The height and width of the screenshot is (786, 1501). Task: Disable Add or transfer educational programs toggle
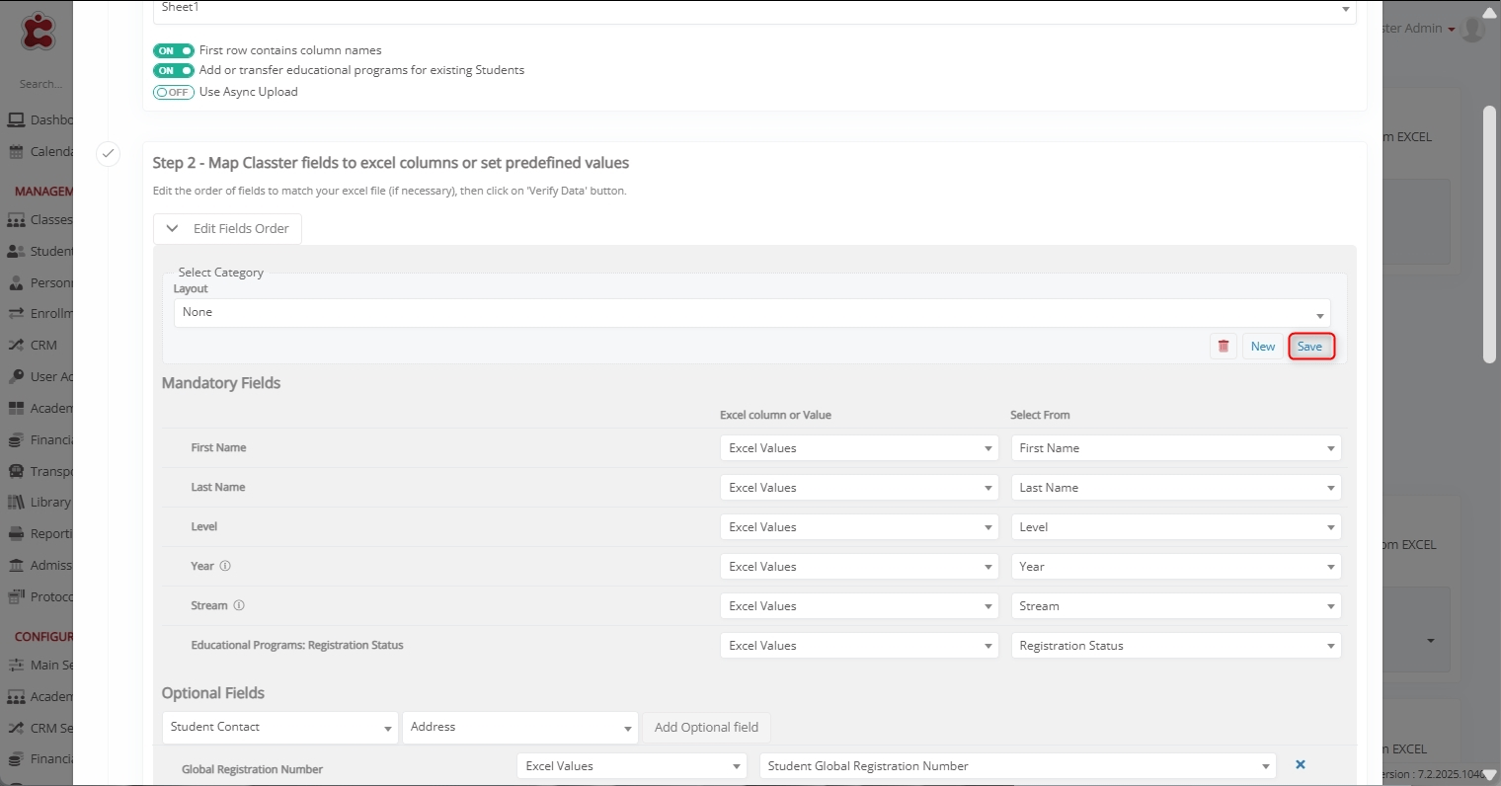click(173, 70)
